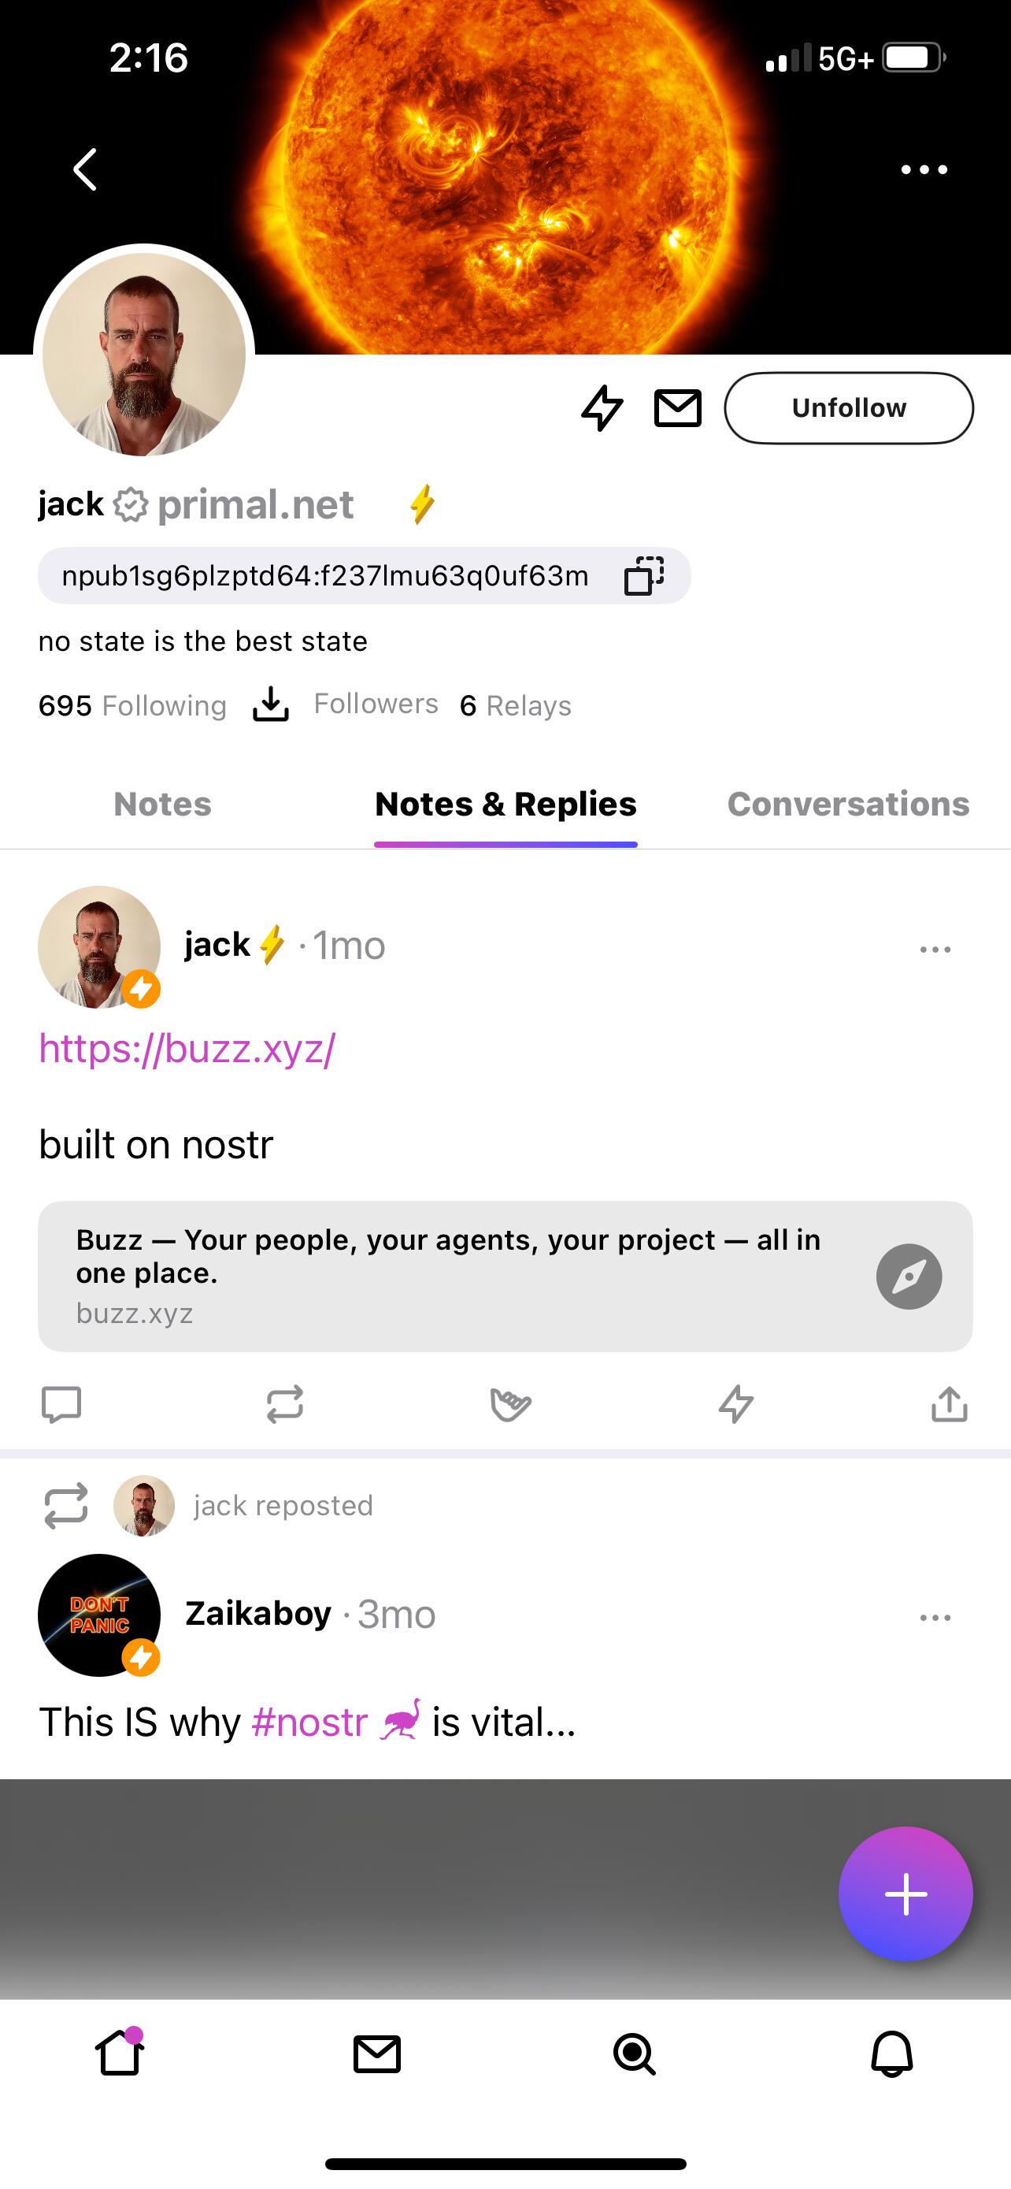Reply to jack's buzz.xyz note
The width and height of the screenshot is (1011, 2189).
[61, 1404]
